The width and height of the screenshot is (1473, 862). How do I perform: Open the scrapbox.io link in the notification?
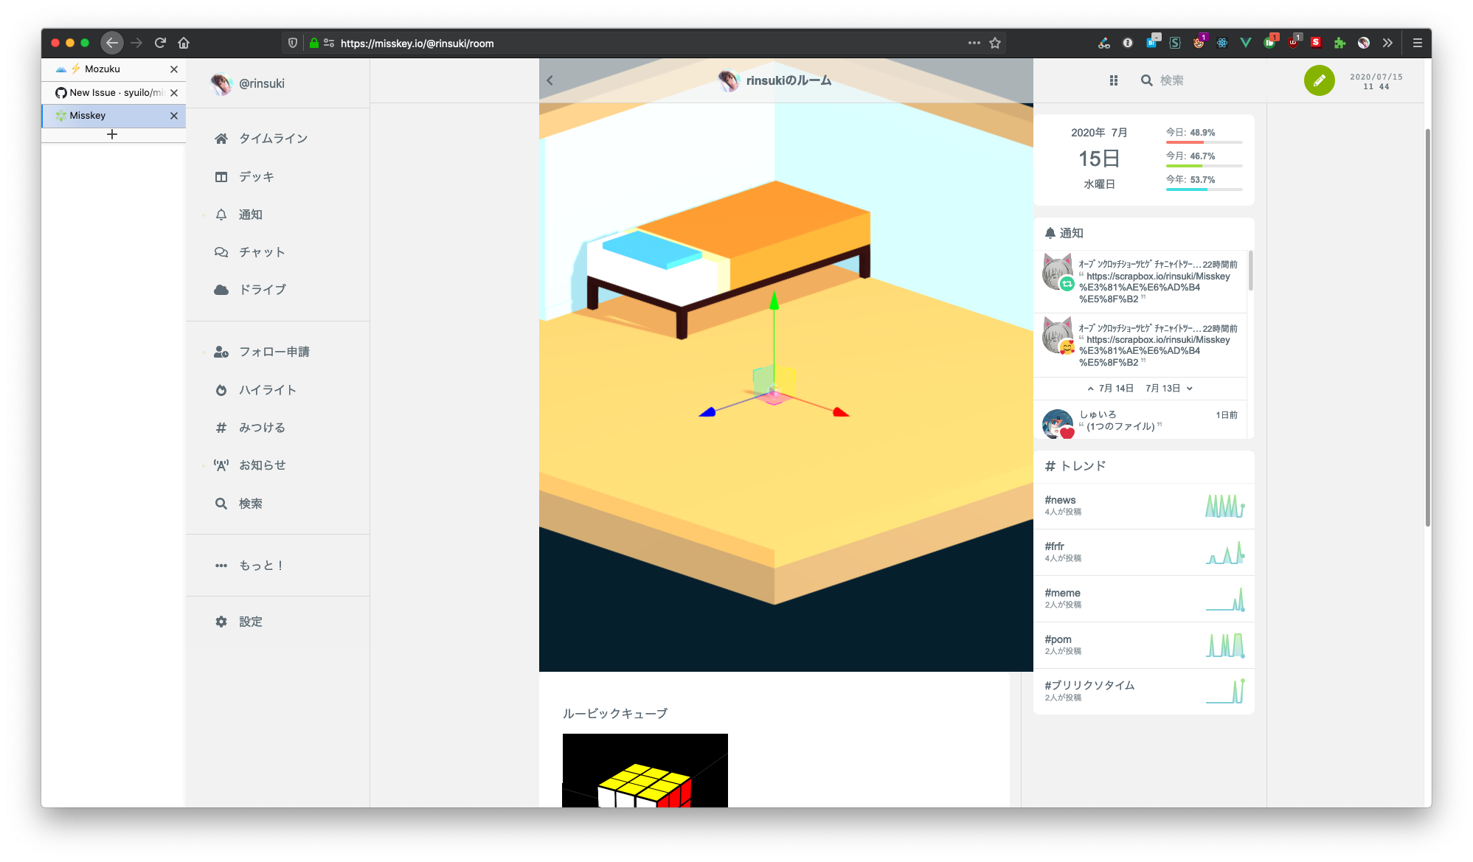tap(1155, 277)
